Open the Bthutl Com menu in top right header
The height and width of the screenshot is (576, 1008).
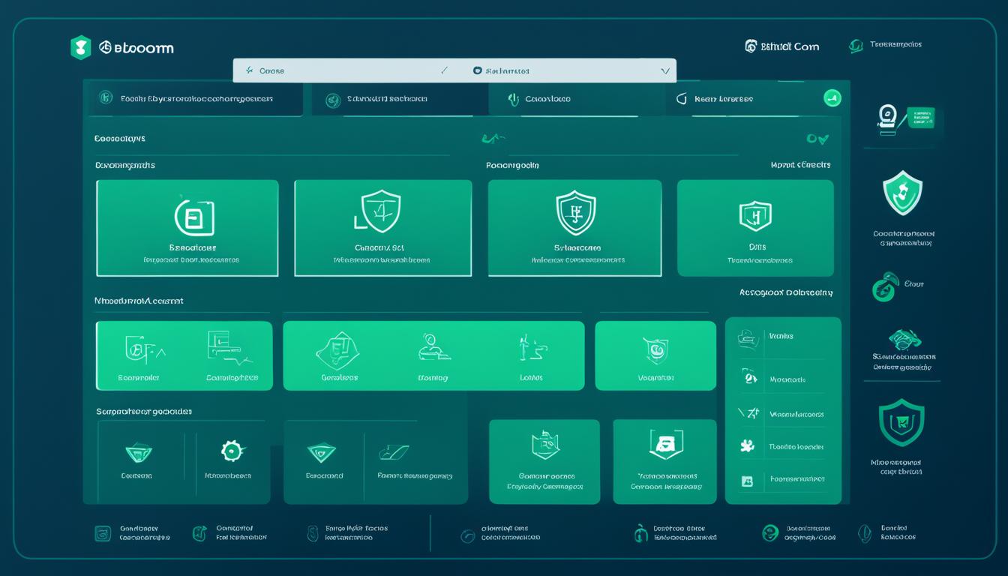[x=782, y=46]
